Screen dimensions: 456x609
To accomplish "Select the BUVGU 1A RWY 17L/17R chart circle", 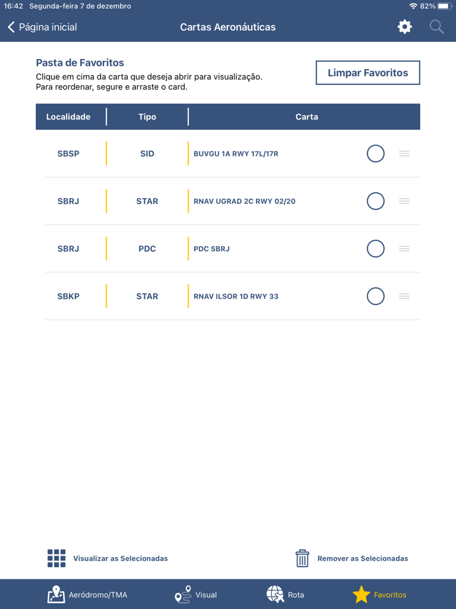I will pos(375,153).
